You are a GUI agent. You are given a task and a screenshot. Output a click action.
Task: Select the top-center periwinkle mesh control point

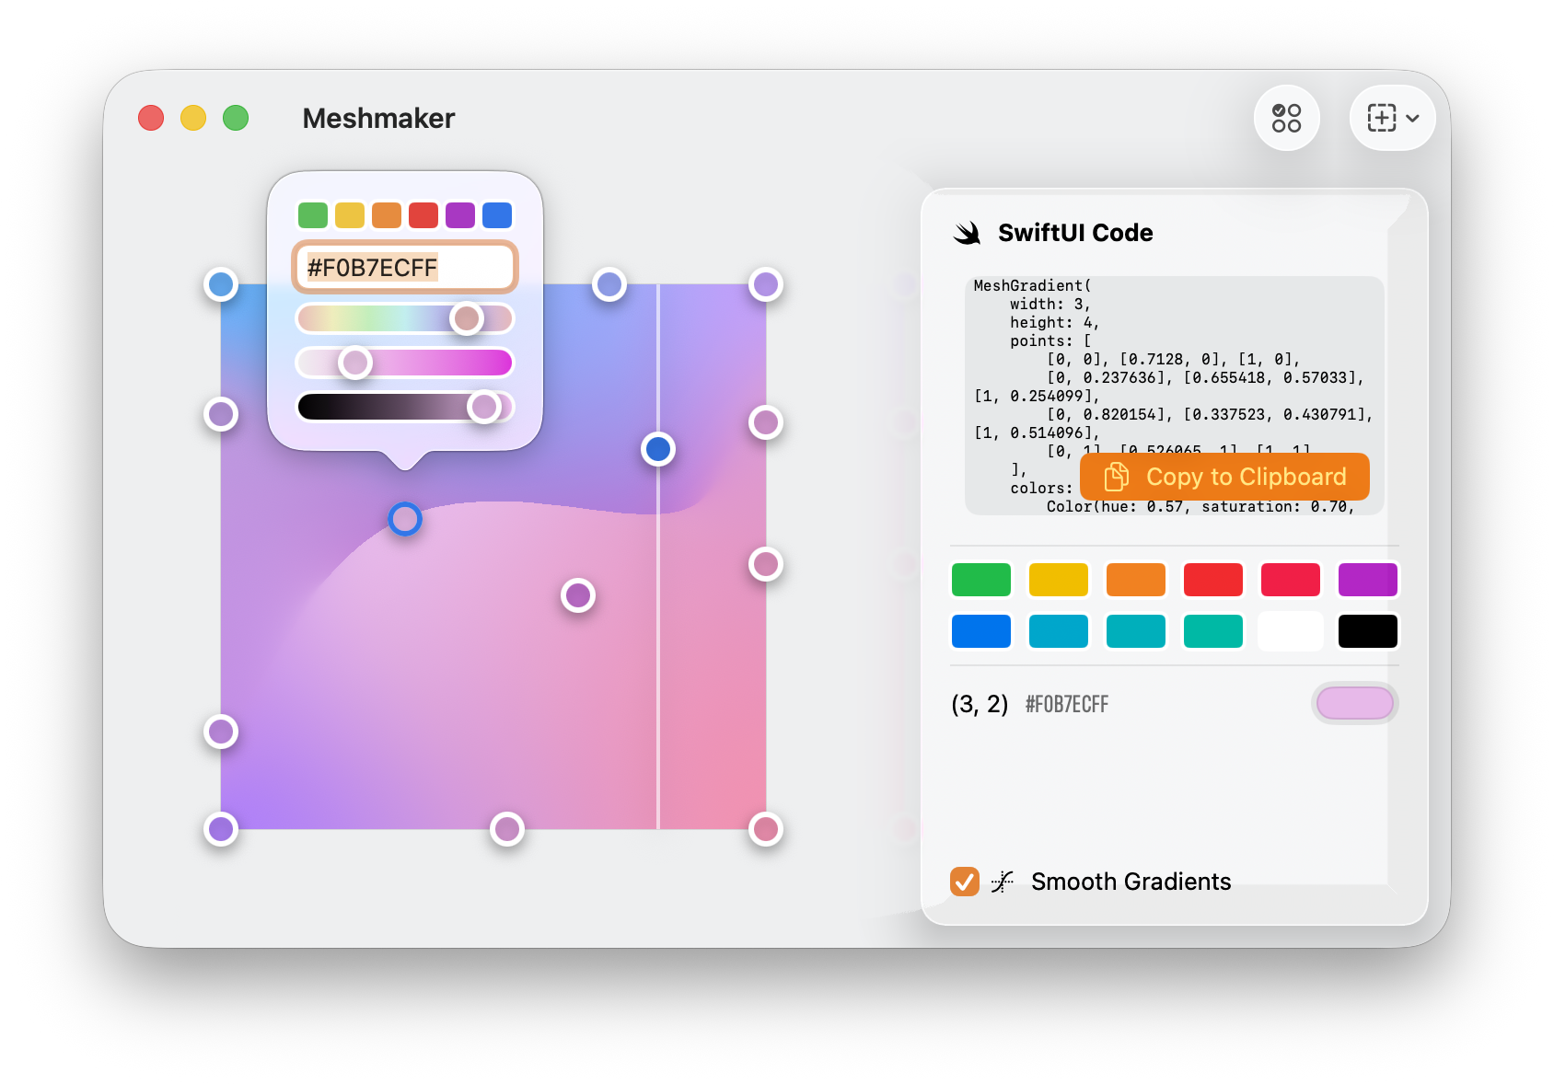tap(609, 285)
